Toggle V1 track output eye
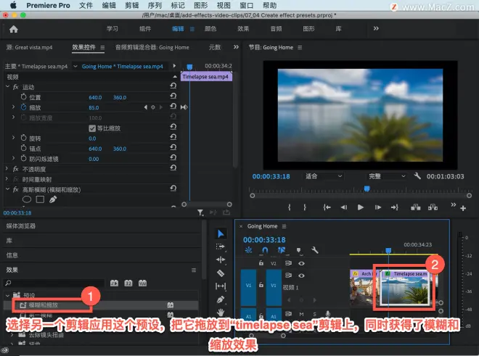 click(301, 276)
